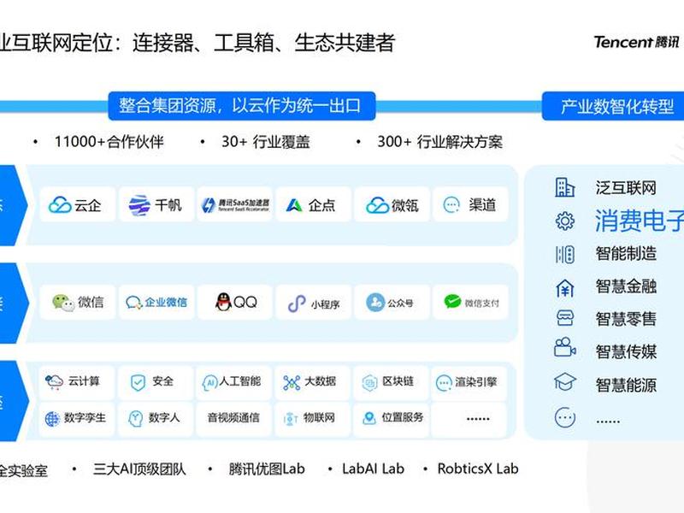684x513 pixels.
Task: Click the 位置服务 location pin icon
Action: 369,418
